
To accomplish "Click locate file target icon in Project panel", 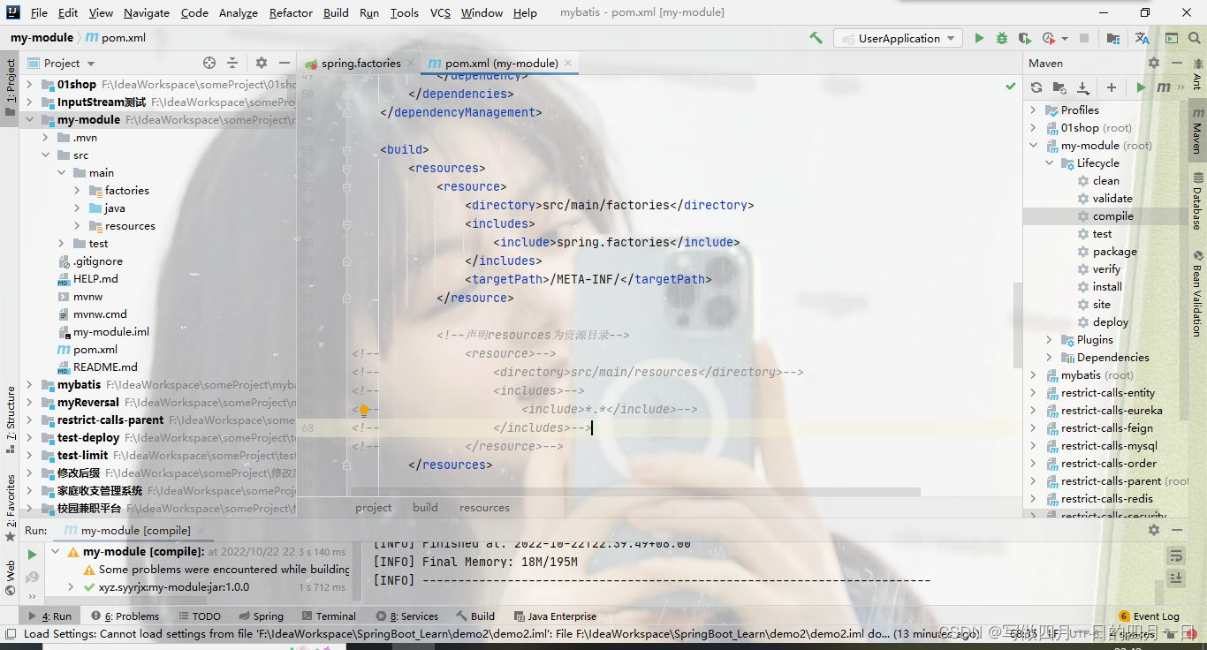I will click(209, 63).
